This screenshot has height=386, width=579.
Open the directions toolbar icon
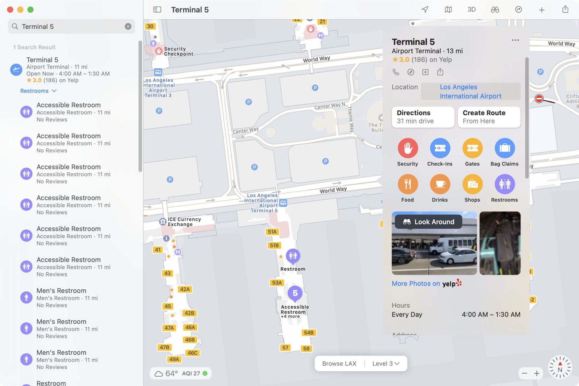point(518,10)
